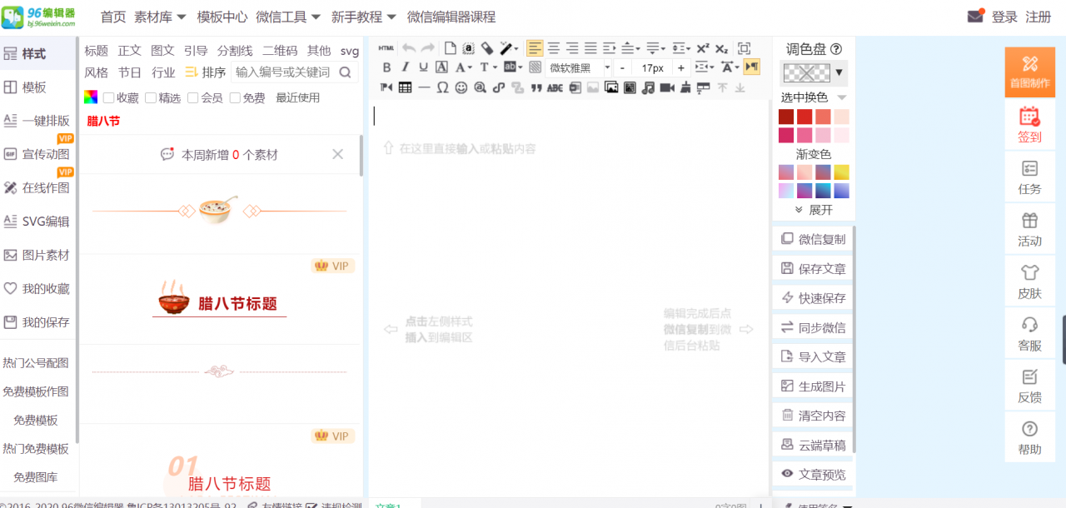
Task: Toggle fullscreen editing mode icon
Action: (744, 48)
